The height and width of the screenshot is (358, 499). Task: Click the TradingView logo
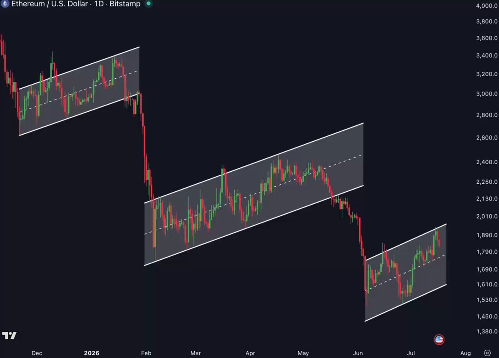coord(9,335)
